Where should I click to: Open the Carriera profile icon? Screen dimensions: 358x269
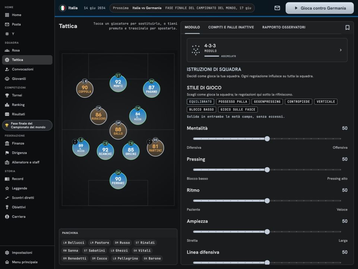[x=7, y=217]
